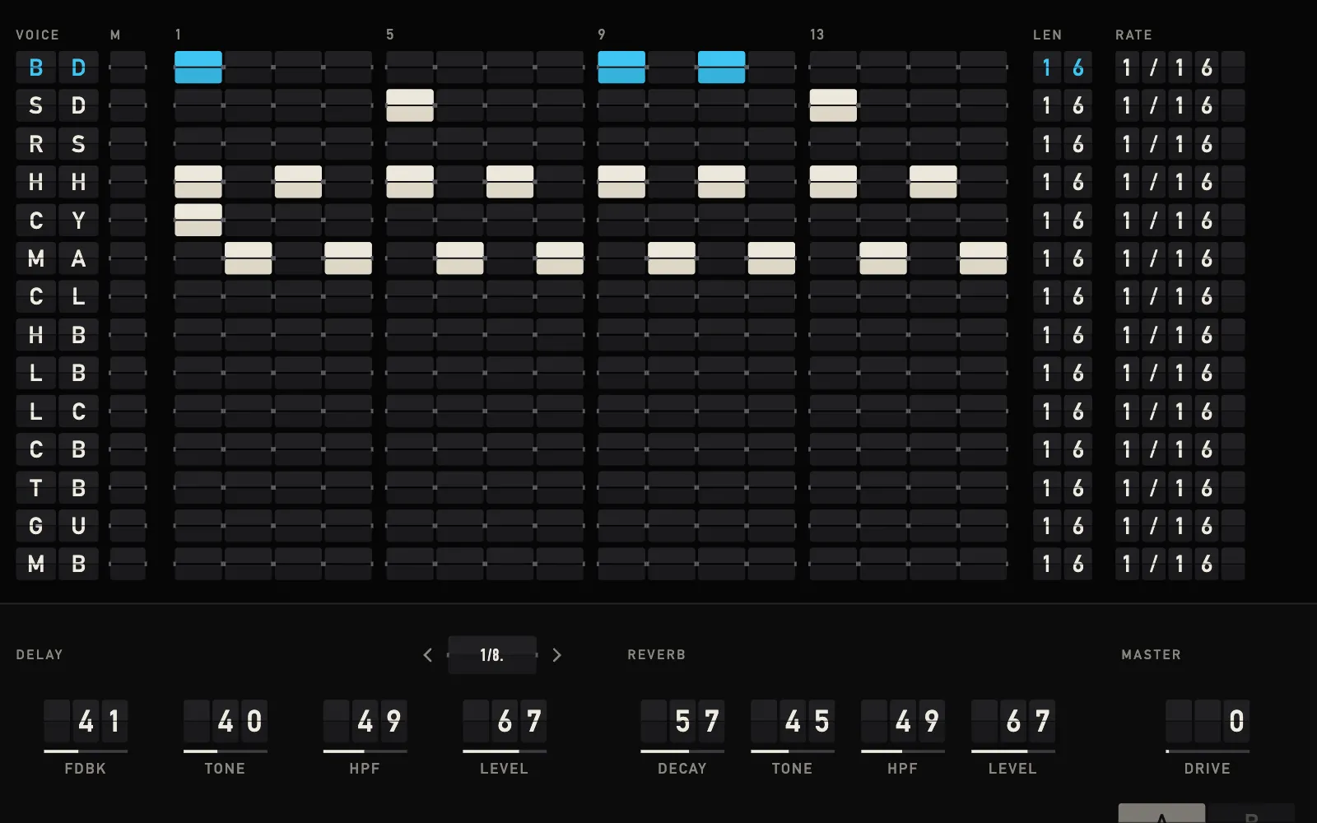Adjust delay FDBK value 41
The image size is (1317, 823).
coord(86,722)
